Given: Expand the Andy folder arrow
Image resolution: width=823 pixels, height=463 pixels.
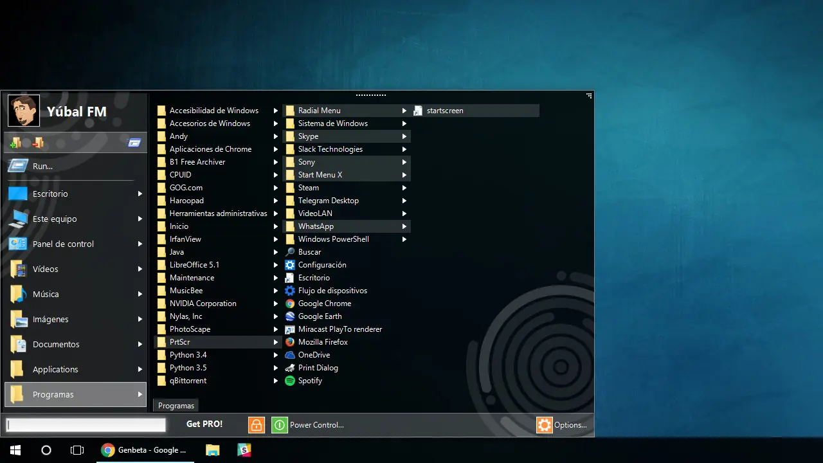Looking at the screenshot, I should 276,136.
